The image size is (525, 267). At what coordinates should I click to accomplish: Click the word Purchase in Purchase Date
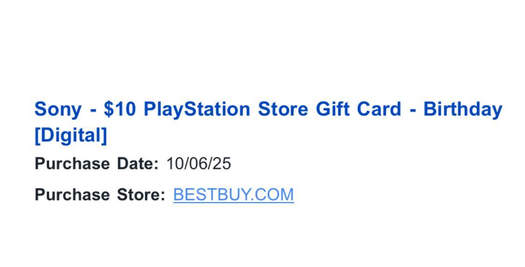(x=72, y=164)
